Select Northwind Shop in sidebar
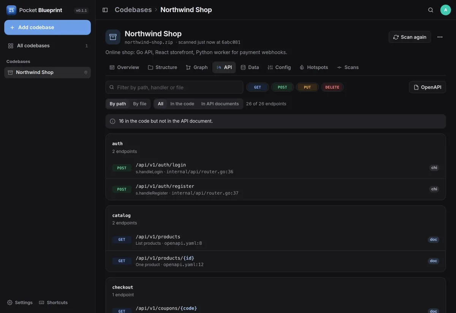Screen dimensions: 456x313 [x=47, y=72]
